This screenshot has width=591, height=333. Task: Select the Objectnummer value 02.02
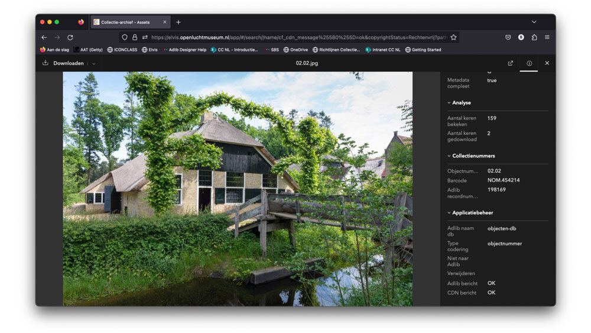494,171
